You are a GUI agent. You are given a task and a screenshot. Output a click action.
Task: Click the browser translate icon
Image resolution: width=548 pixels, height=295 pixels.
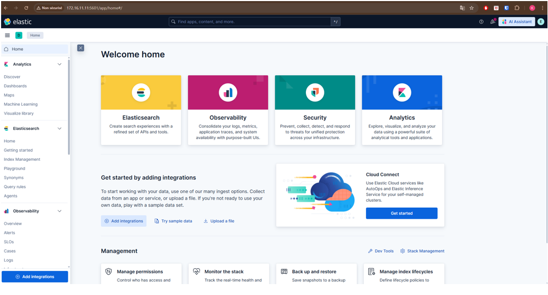[x=462, y=8]
